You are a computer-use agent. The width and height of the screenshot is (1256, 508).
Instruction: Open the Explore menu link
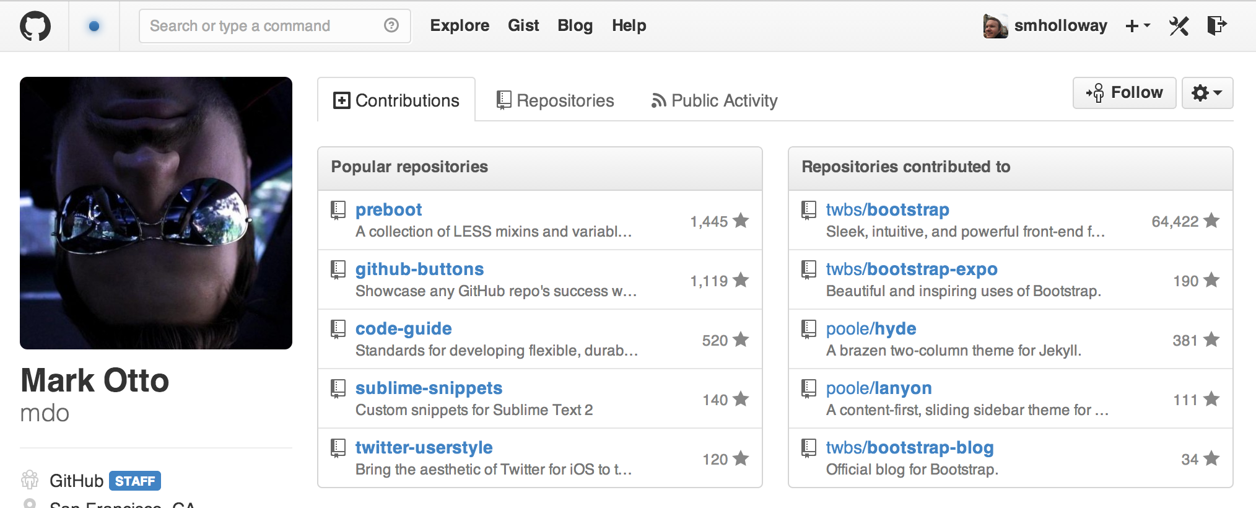[460, 25]
